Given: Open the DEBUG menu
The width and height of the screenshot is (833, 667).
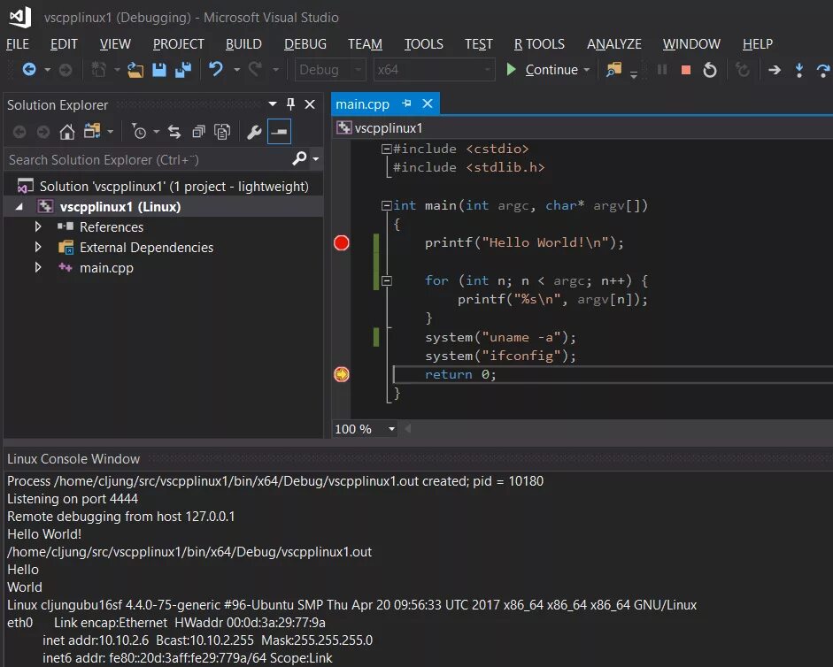Looking at the screenshot, I should [305, 44].
